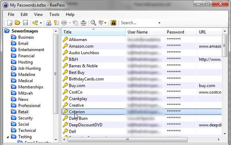
Task: Open the Tools menu
Action: coord(54,14)
